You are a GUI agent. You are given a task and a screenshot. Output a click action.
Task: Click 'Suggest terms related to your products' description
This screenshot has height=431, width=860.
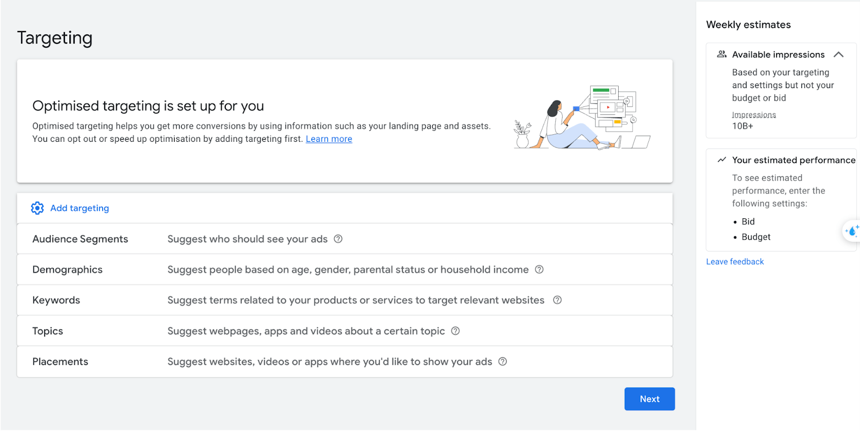356,300
